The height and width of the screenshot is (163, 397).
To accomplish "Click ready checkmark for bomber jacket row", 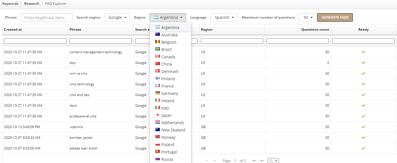I will (364, 138).
